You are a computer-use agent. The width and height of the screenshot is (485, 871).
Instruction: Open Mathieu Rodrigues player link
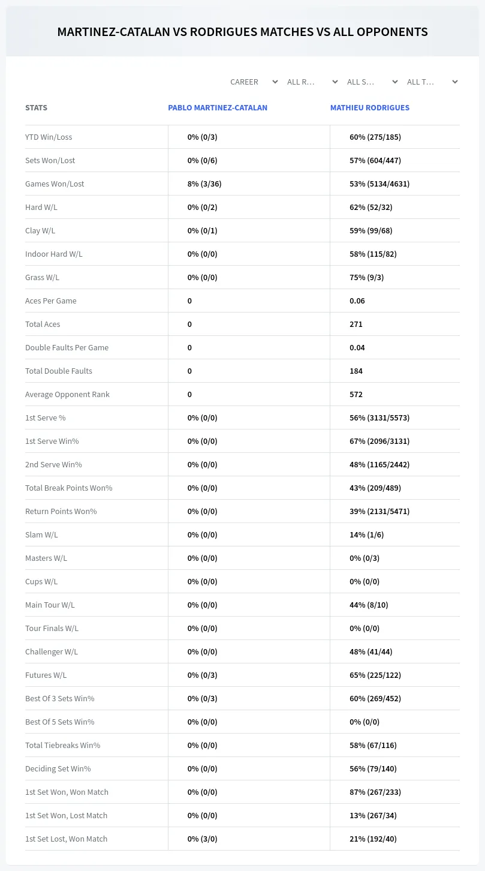370,108
